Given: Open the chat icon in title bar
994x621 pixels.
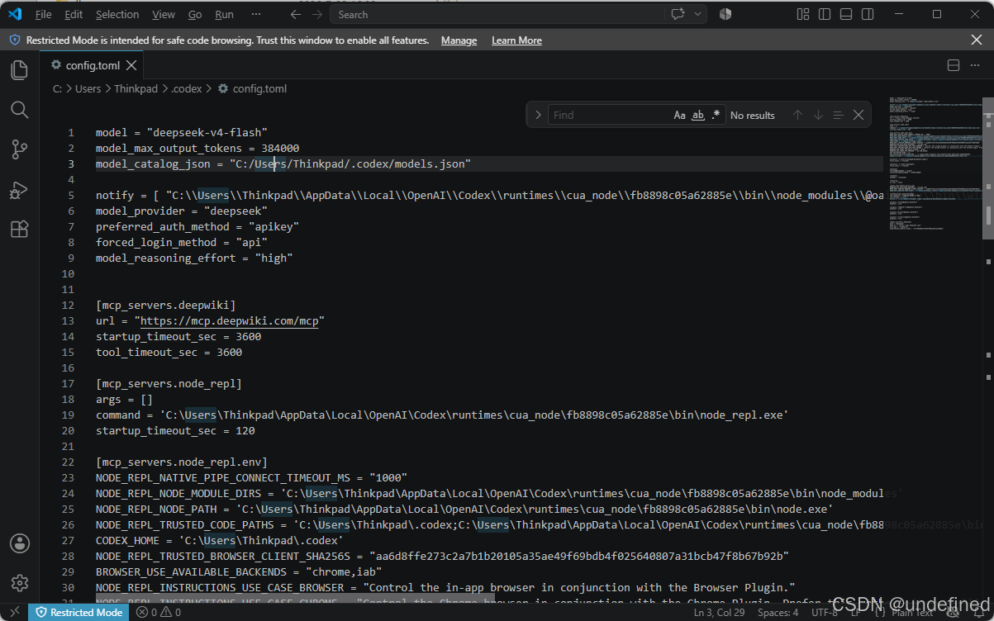Looking at the screenshot, I should [678, 14].
